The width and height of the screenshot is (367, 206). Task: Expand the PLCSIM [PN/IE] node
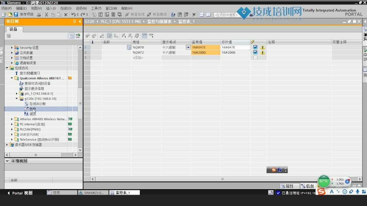(12, 129)
